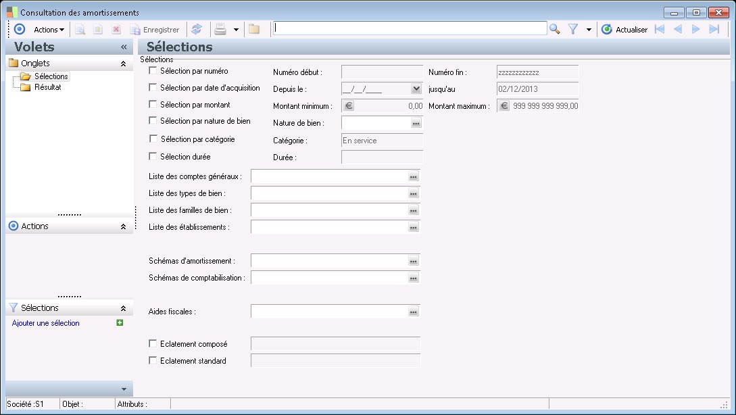Go to the first record arrow
Viewport: 736px width, 415px height.
(660, 29)
